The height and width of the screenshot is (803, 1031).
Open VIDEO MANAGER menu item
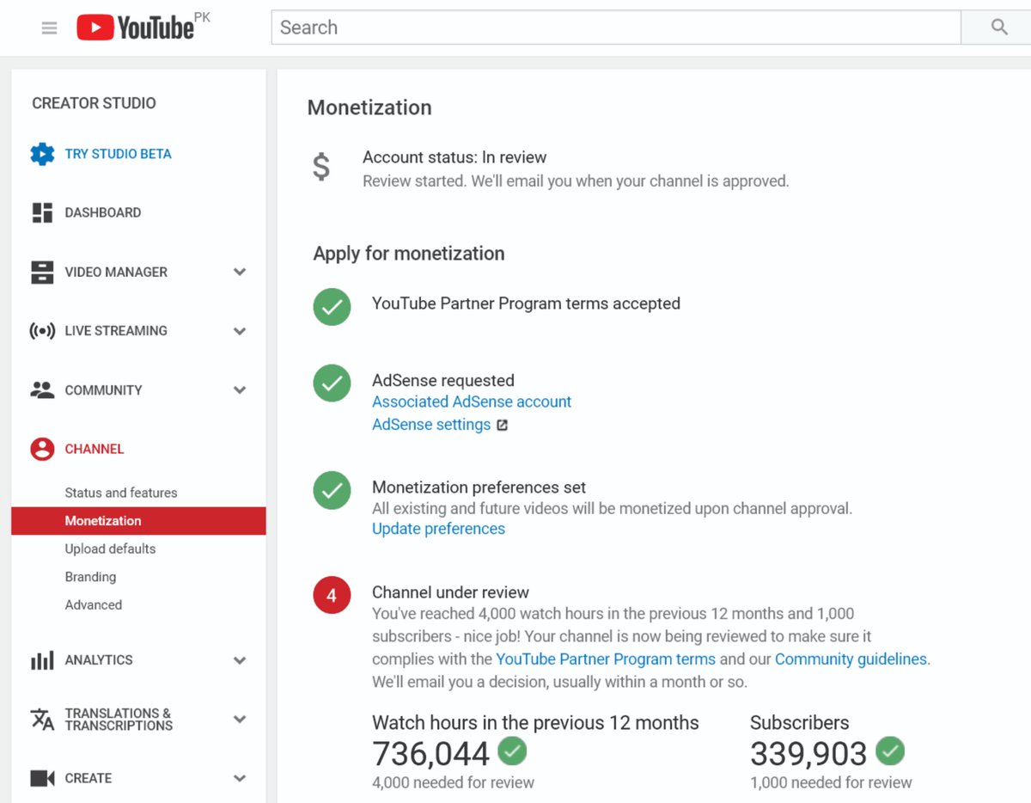(116, 272)
